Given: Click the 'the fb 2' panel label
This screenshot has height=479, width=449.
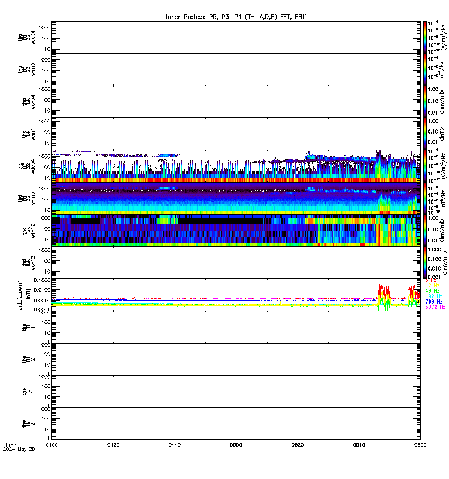Looking at the screenshot, I should 29,424.
